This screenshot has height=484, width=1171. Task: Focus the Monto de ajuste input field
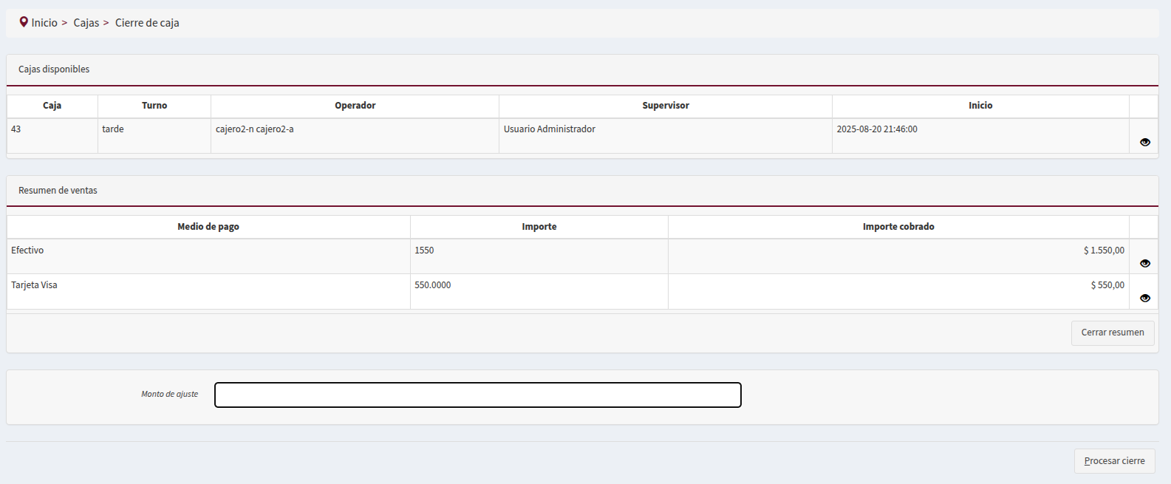(x=477, y=395)
